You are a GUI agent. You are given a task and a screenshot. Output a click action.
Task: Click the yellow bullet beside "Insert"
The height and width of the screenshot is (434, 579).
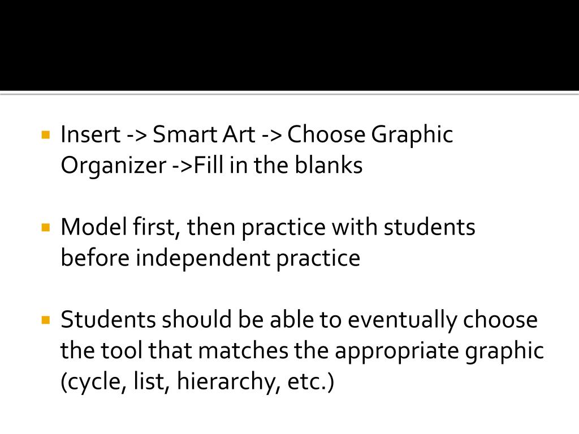[45, 136]
